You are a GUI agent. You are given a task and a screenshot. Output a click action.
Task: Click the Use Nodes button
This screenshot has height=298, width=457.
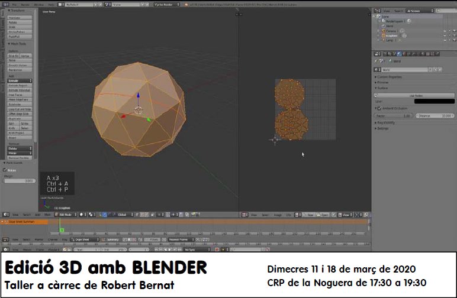point(414,95)
